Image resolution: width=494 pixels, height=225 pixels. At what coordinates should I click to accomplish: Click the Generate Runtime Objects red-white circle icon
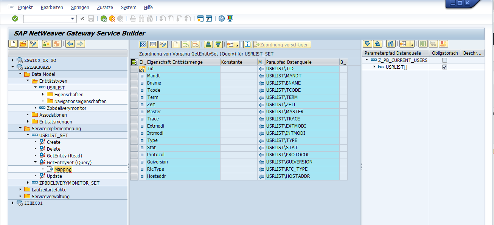coord(57,44)
